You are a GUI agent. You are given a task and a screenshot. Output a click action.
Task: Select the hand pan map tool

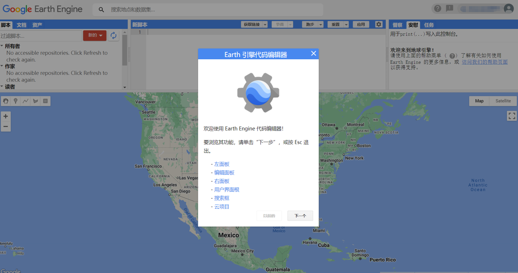[6, 101]
